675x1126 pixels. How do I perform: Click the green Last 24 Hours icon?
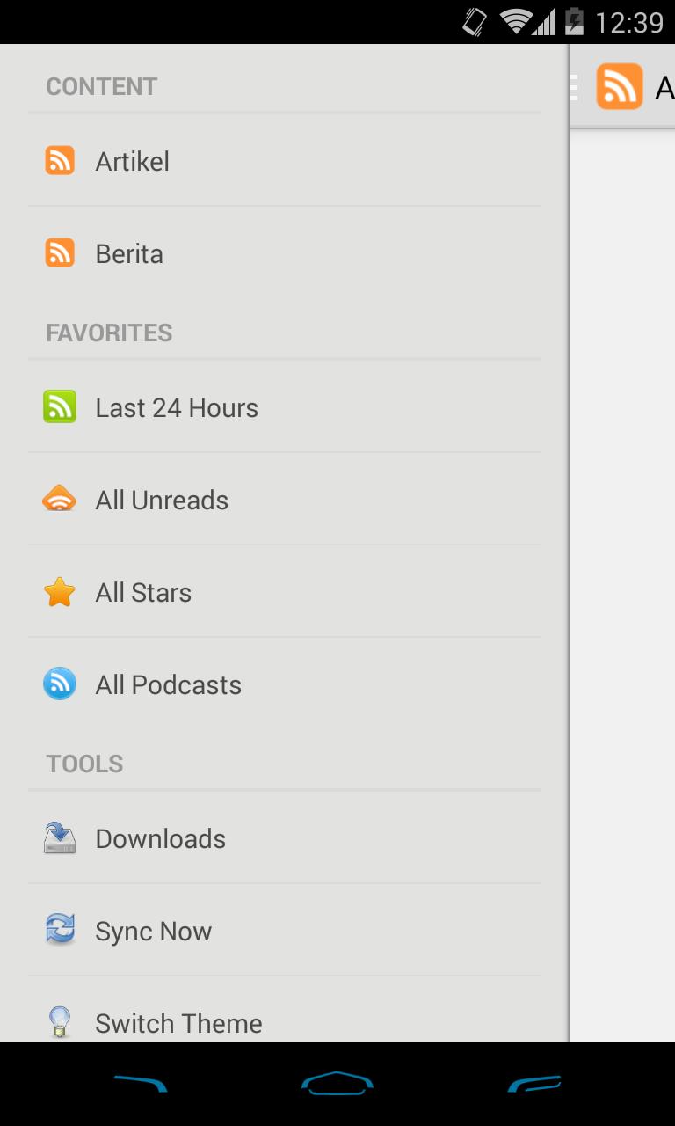[x=60, y=407]
